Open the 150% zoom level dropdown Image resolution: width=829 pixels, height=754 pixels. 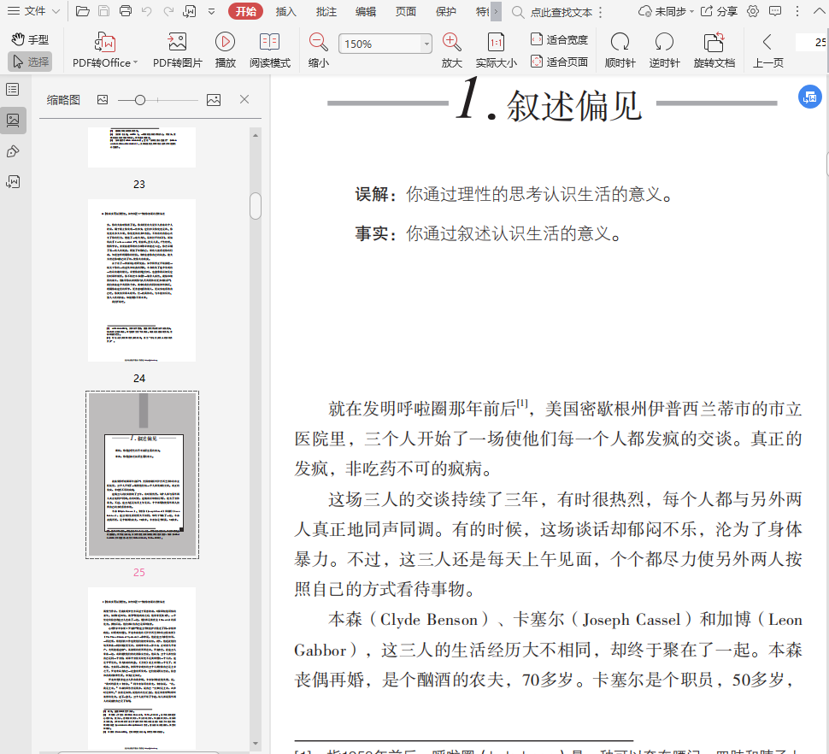coord(426,44)
